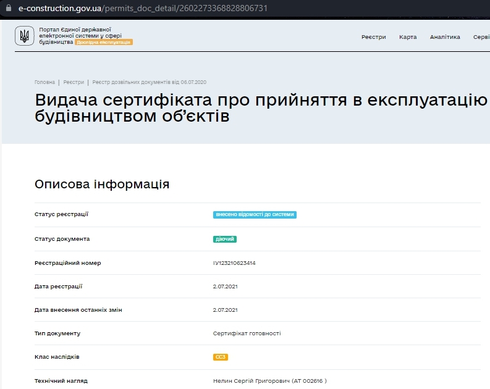Click the Тип документу label
The height and width of the screenshot is (389, 490).
point(57,333)
